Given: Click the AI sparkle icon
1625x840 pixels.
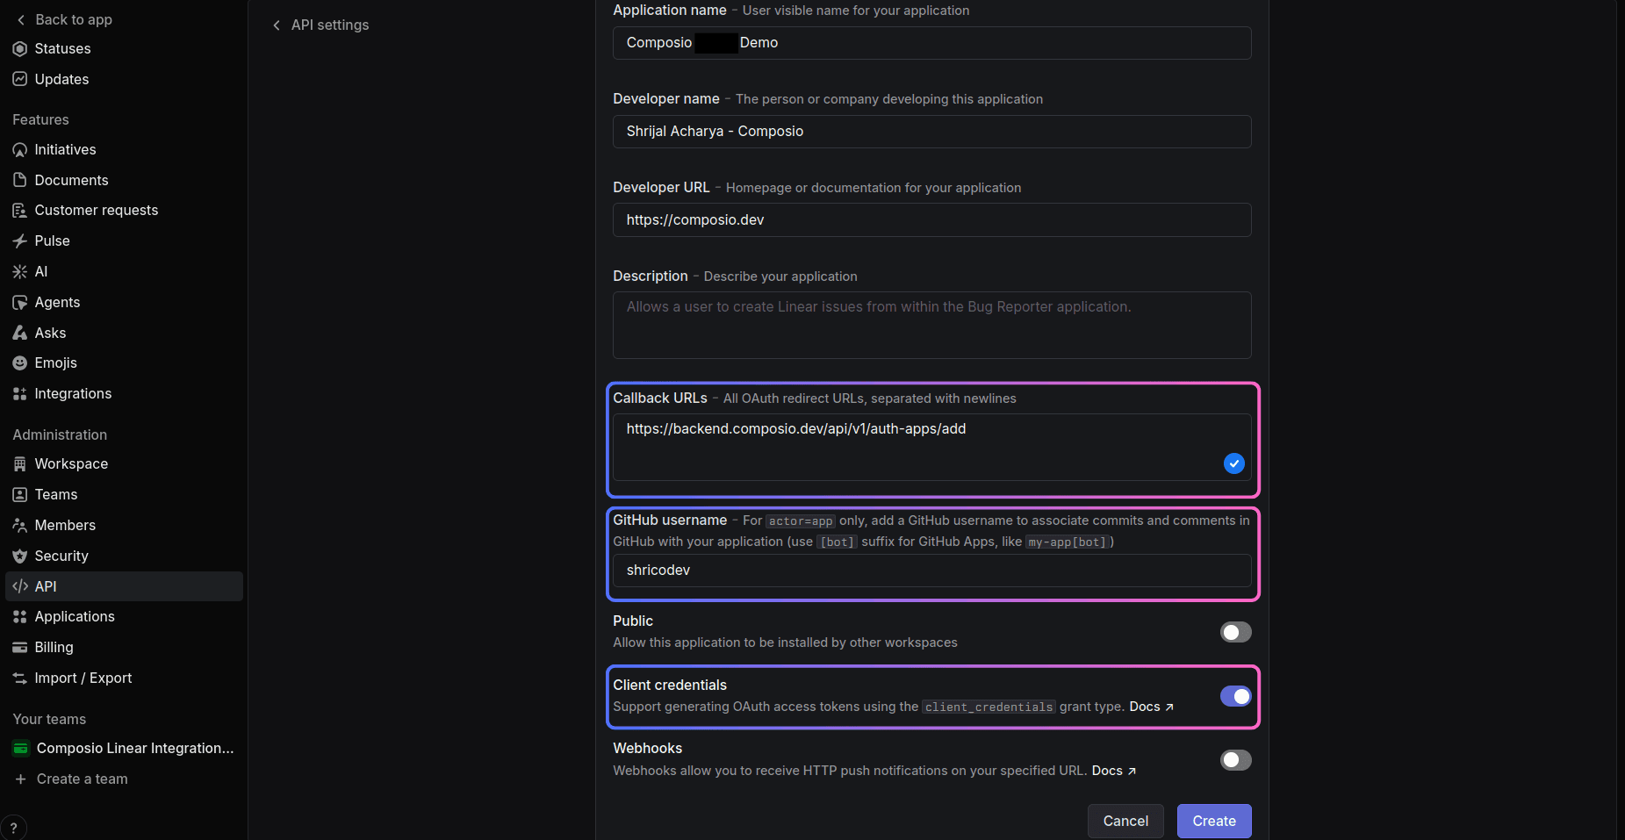Looking at the screenshot, I should pos(19,271).
